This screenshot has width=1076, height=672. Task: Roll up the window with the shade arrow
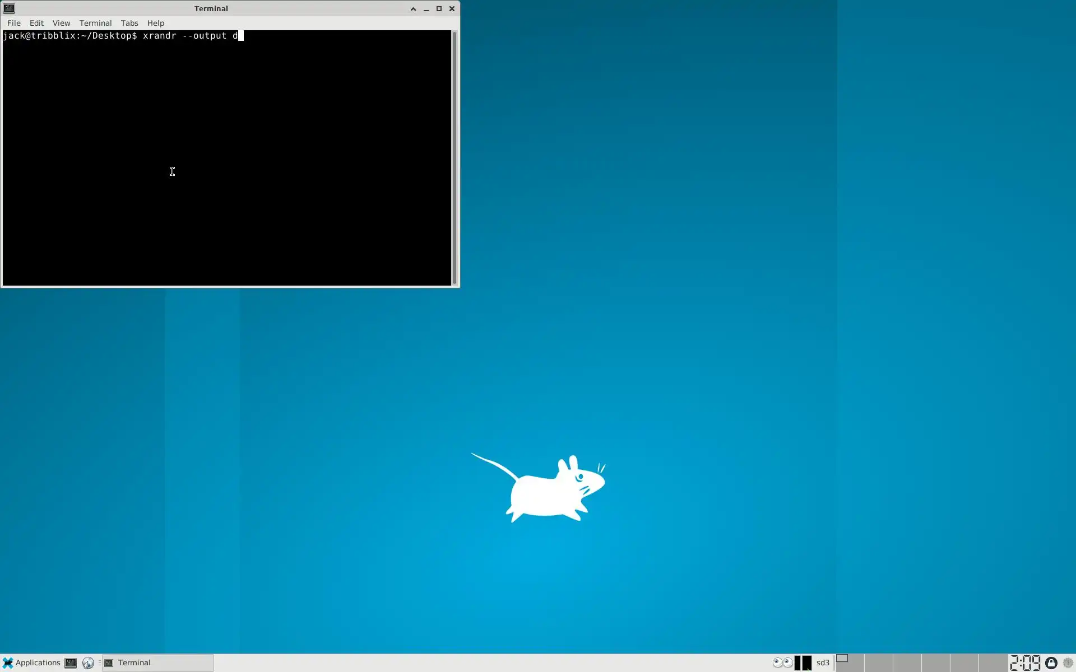point(413,8)
